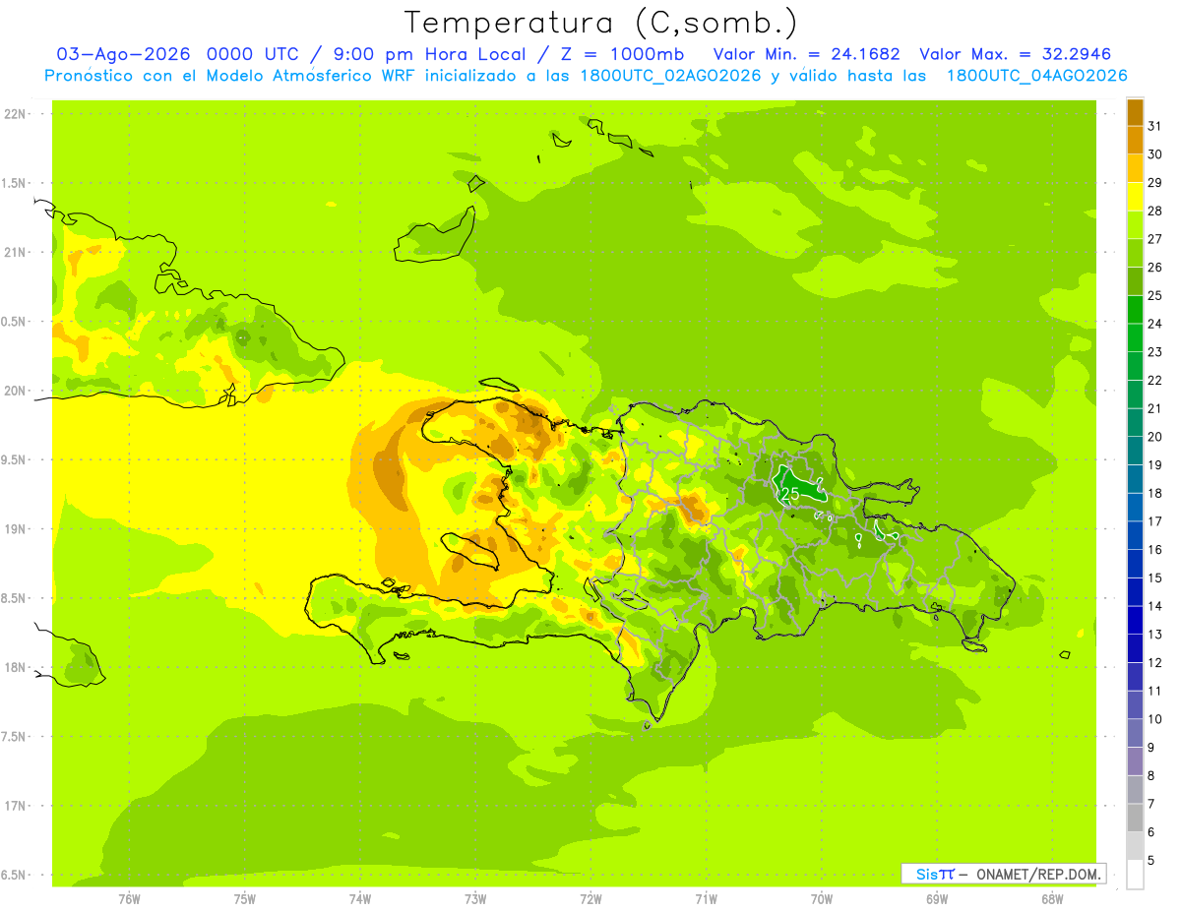Click the '18N' latitude label
1181x912 pixels.
14,667
